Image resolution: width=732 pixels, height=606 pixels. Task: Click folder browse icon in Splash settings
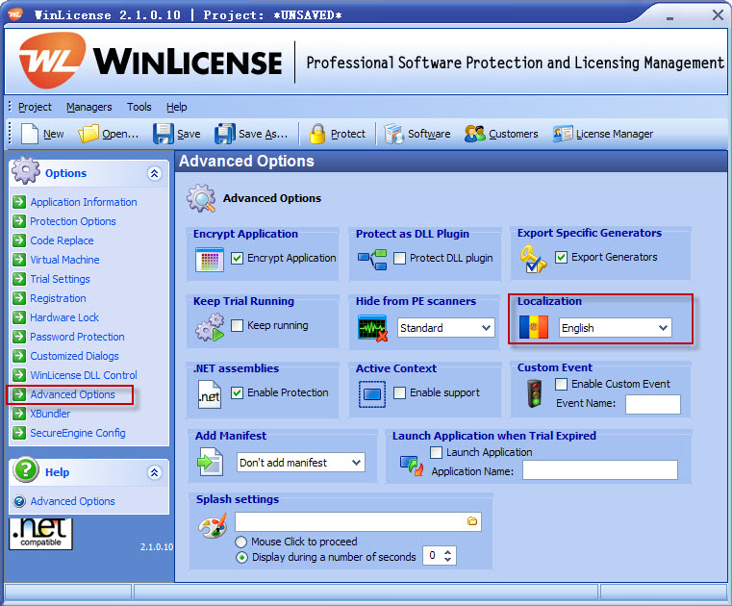click(x=471, y=521)
